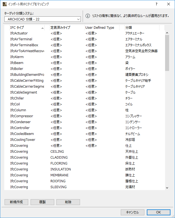The height and width of the screenshot is (218, 175).
Task: Click the FLOORING predefined type cell
Action: [59, 163]
